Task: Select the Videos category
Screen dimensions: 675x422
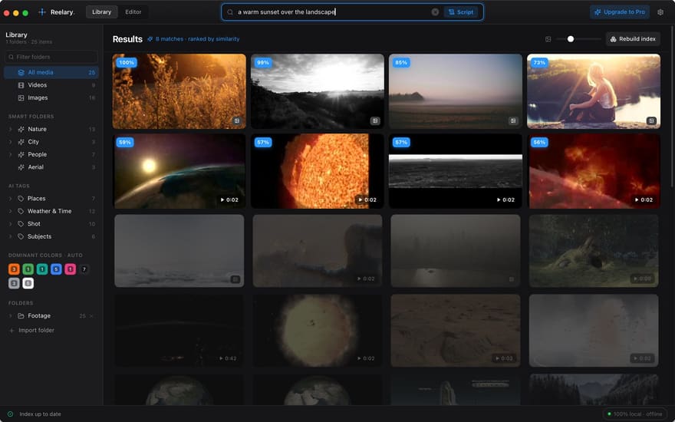Action: [x=51, y=85]
